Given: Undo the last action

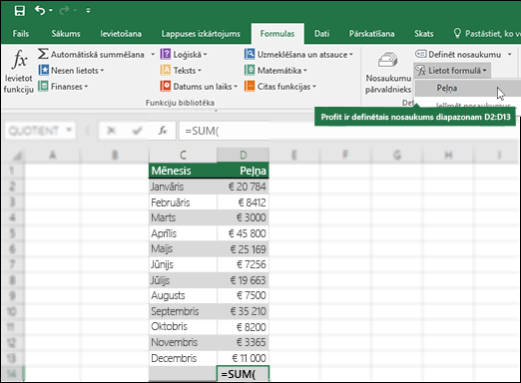Looking at the screenshot, I should point(40,11).
